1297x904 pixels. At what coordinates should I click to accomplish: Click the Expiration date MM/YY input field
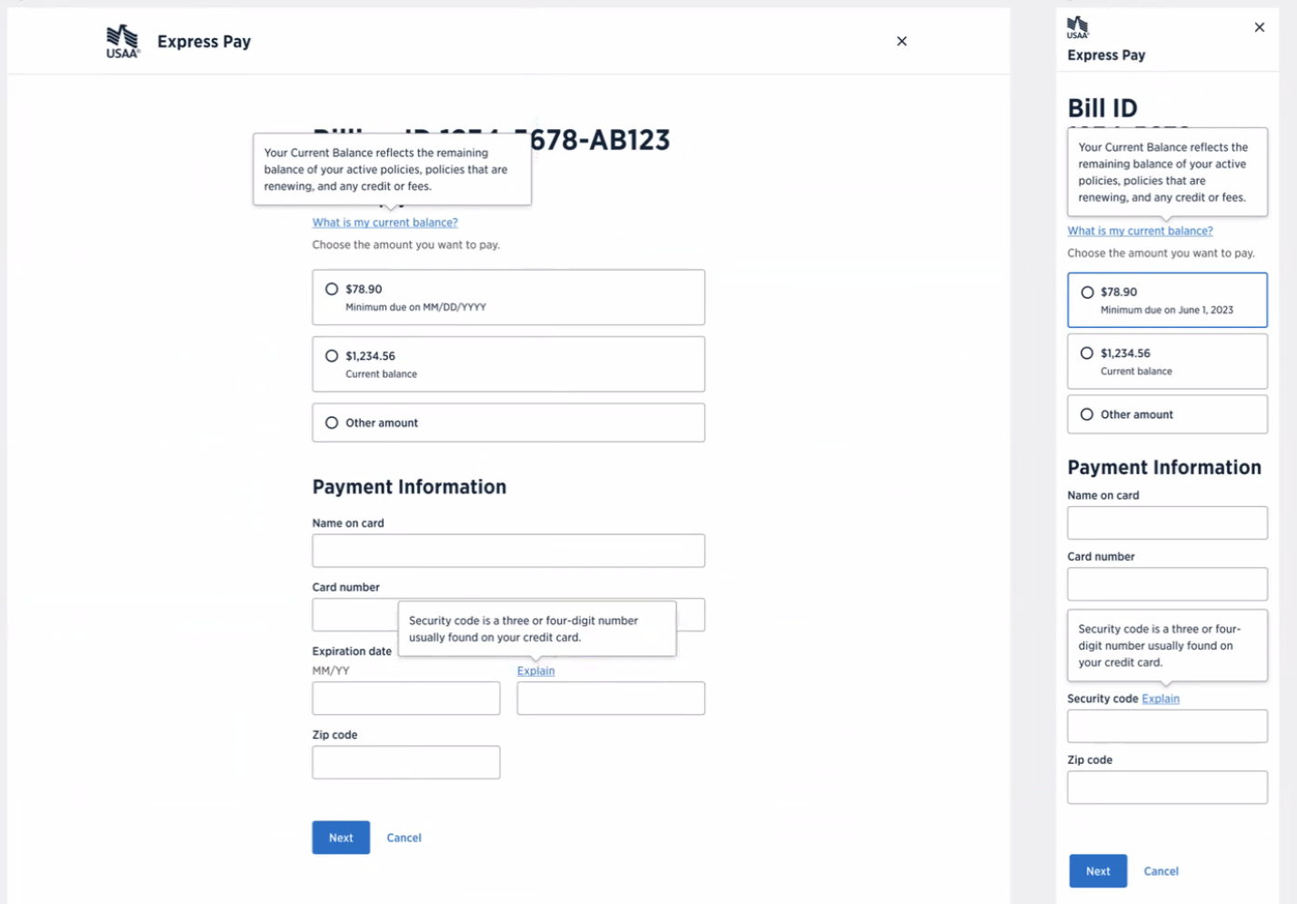pyautogui.click(x=405, y=699)
